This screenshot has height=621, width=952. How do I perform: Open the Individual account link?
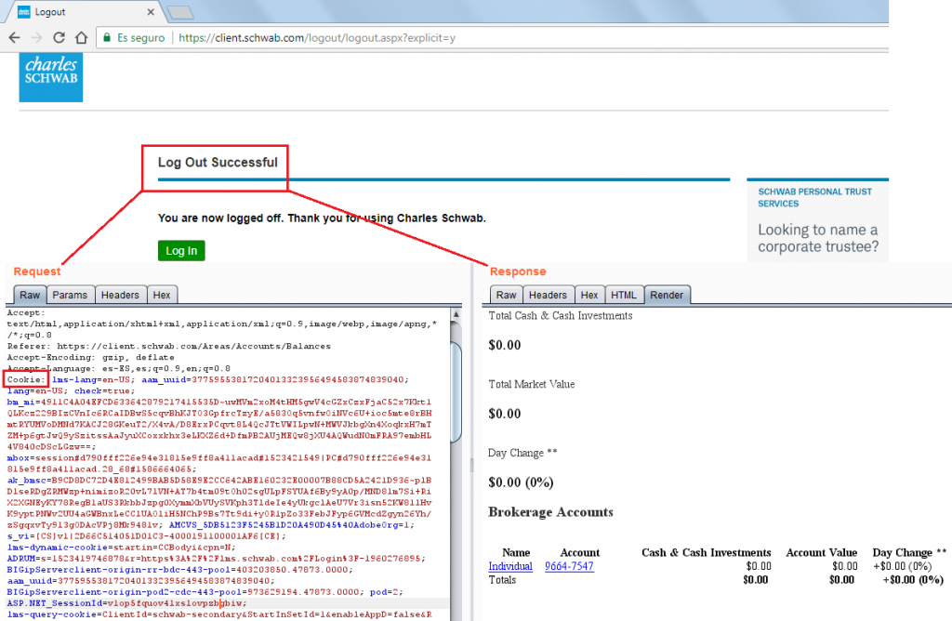(x=510, y=566)
